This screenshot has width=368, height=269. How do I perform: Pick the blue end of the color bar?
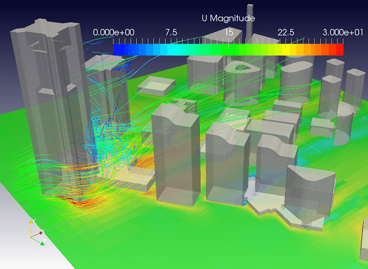click(x=118, y=50)
